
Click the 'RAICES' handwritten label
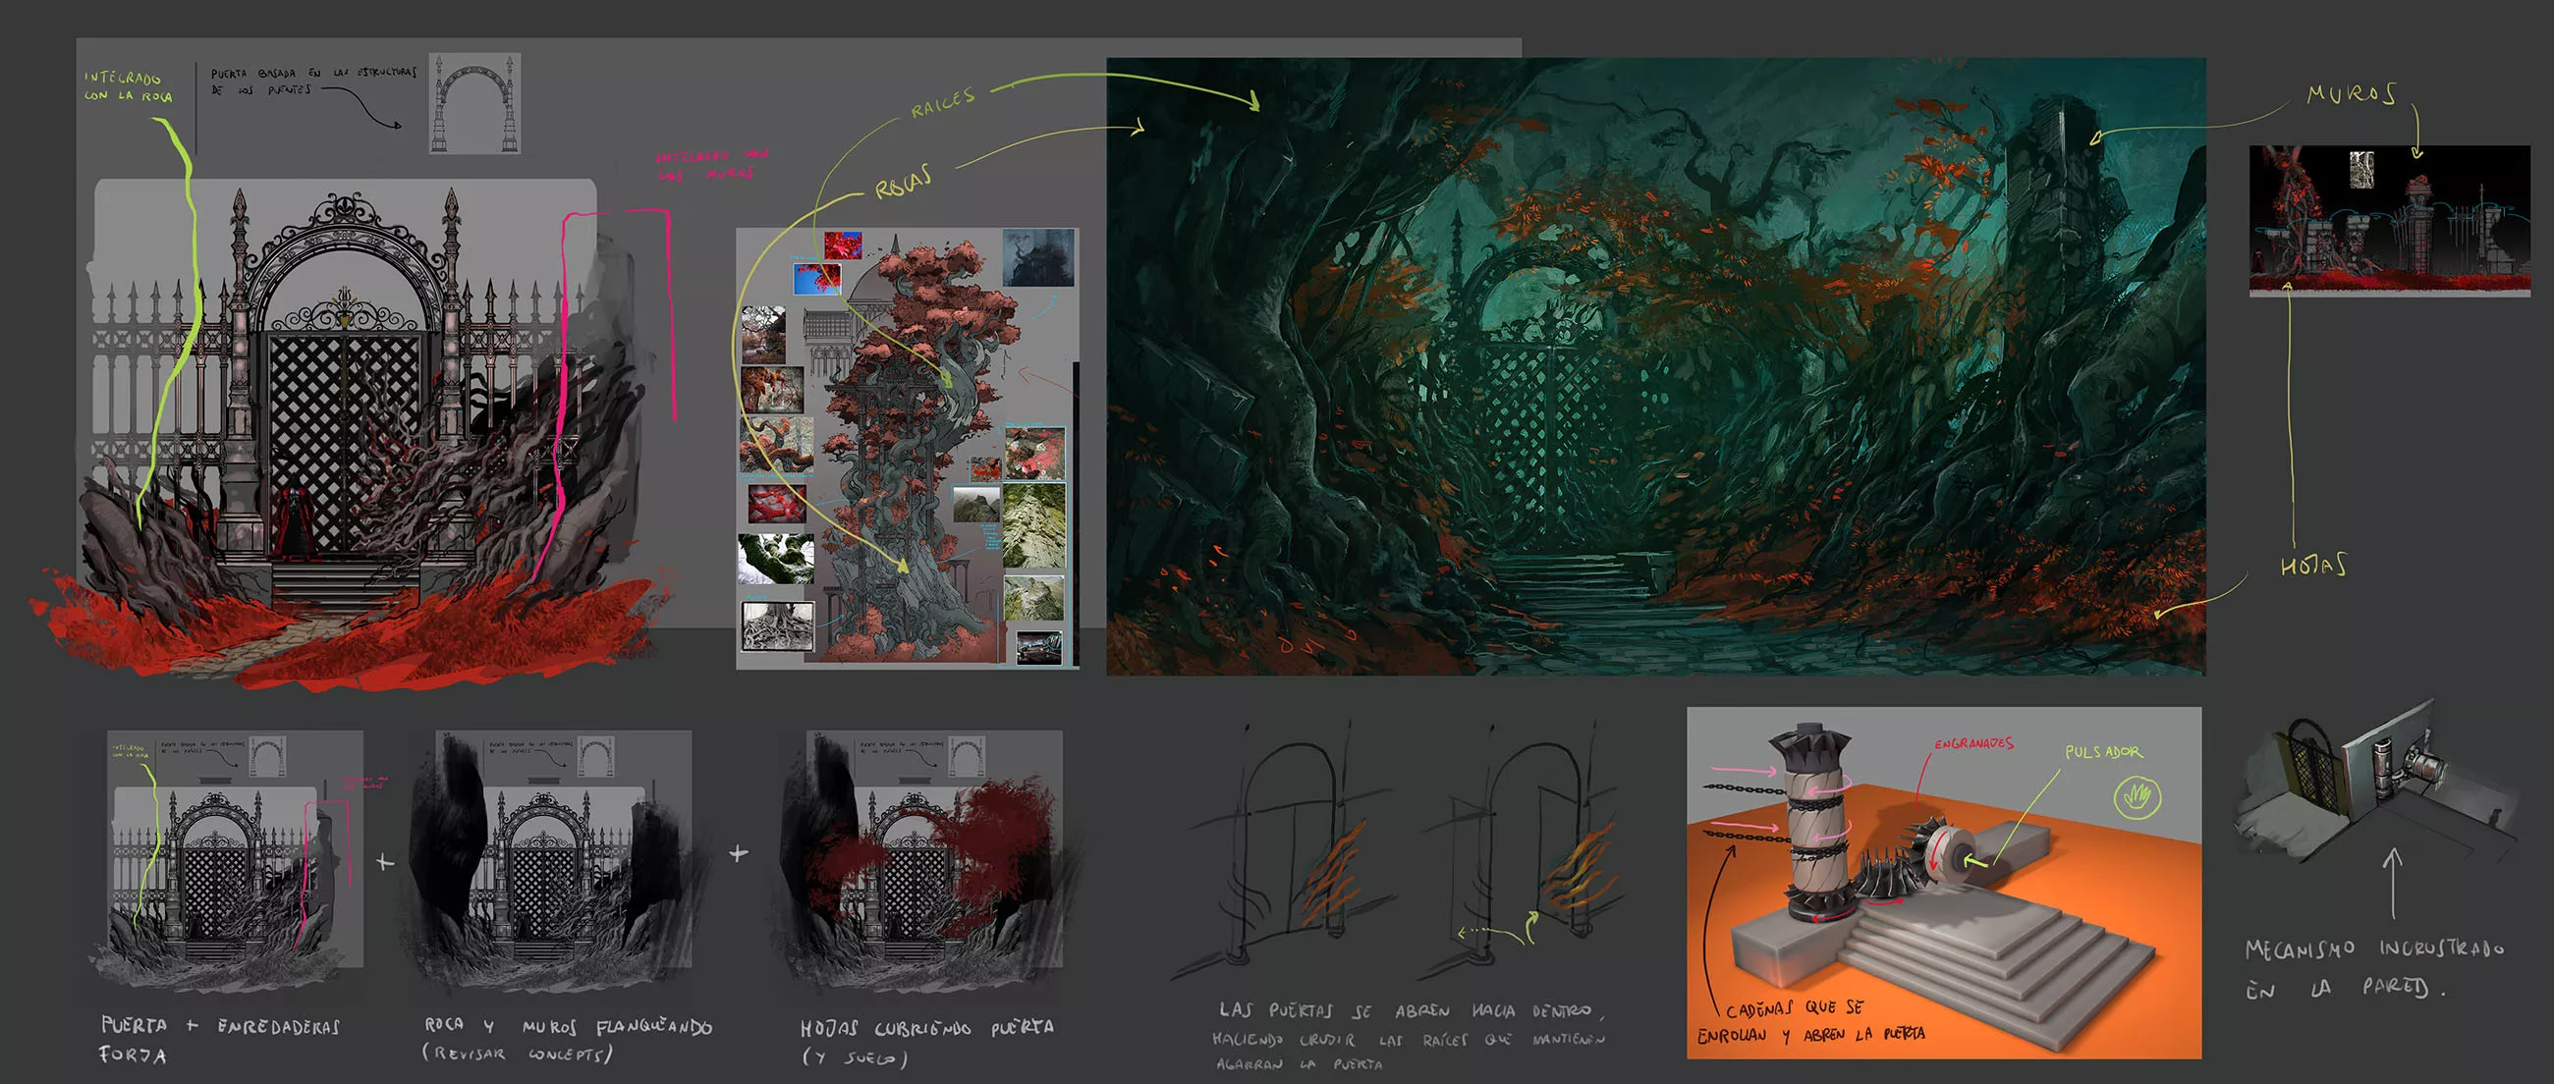coord(943,102)
